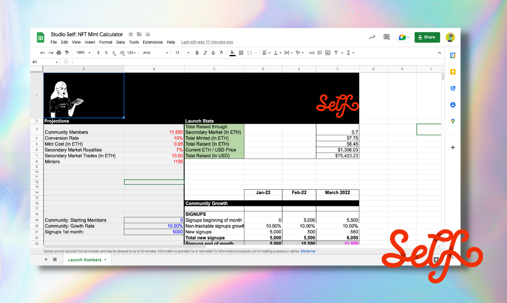Open the Data menu
This screenshot has width=507, height=303.
point(121,42)
